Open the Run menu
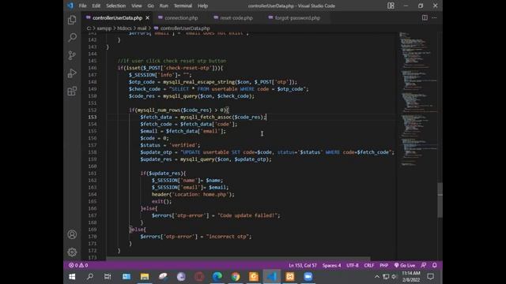 pyautogui.click(x=164, y=6)
